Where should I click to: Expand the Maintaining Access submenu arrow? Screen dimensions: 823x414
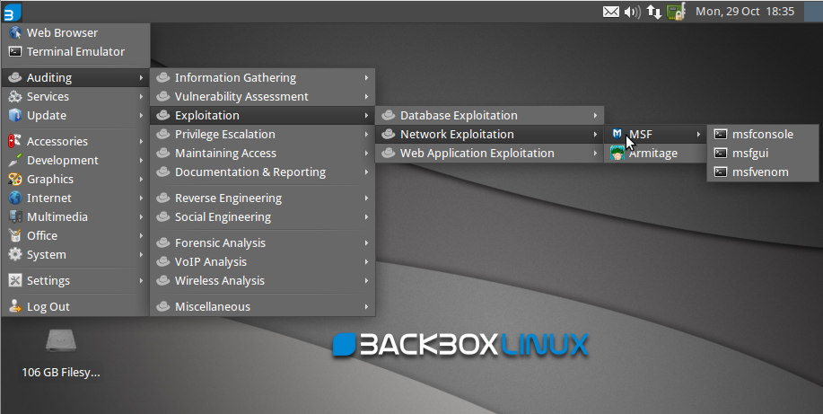click(366, 154)
